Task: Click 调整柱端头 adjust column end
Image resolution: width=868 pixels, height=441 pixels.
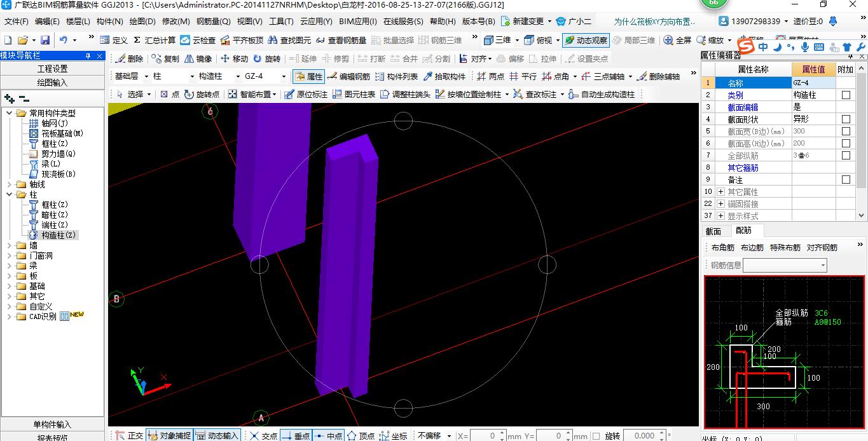Action: [404, 94]
